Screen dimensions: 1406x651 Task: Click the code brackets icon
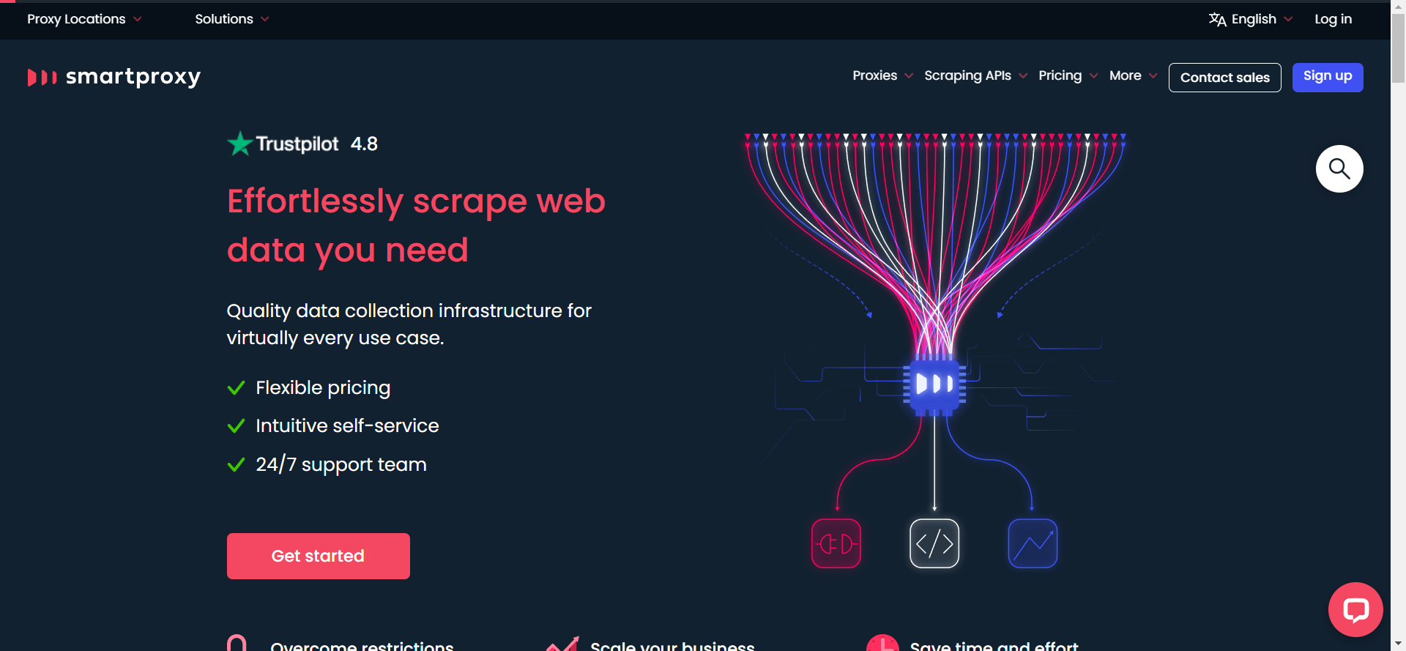(934, 543)
